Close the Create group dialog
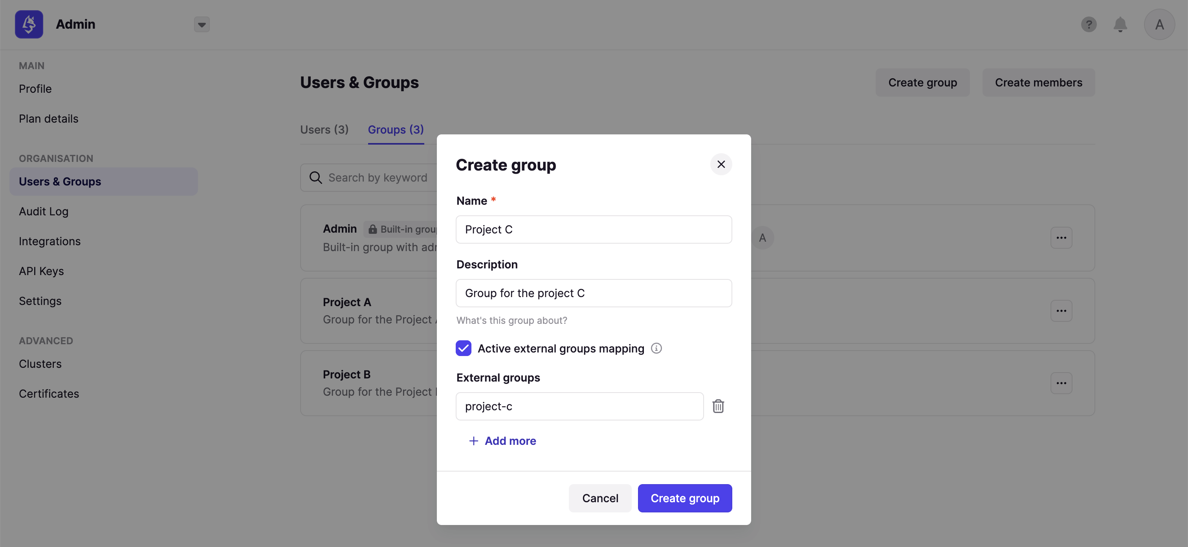This screenshot has height=547, width=1188. pos(721,164)
